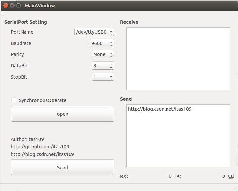Click the Author:itas109 label
This screenshot has height=191, width=238.
(27, 139)
